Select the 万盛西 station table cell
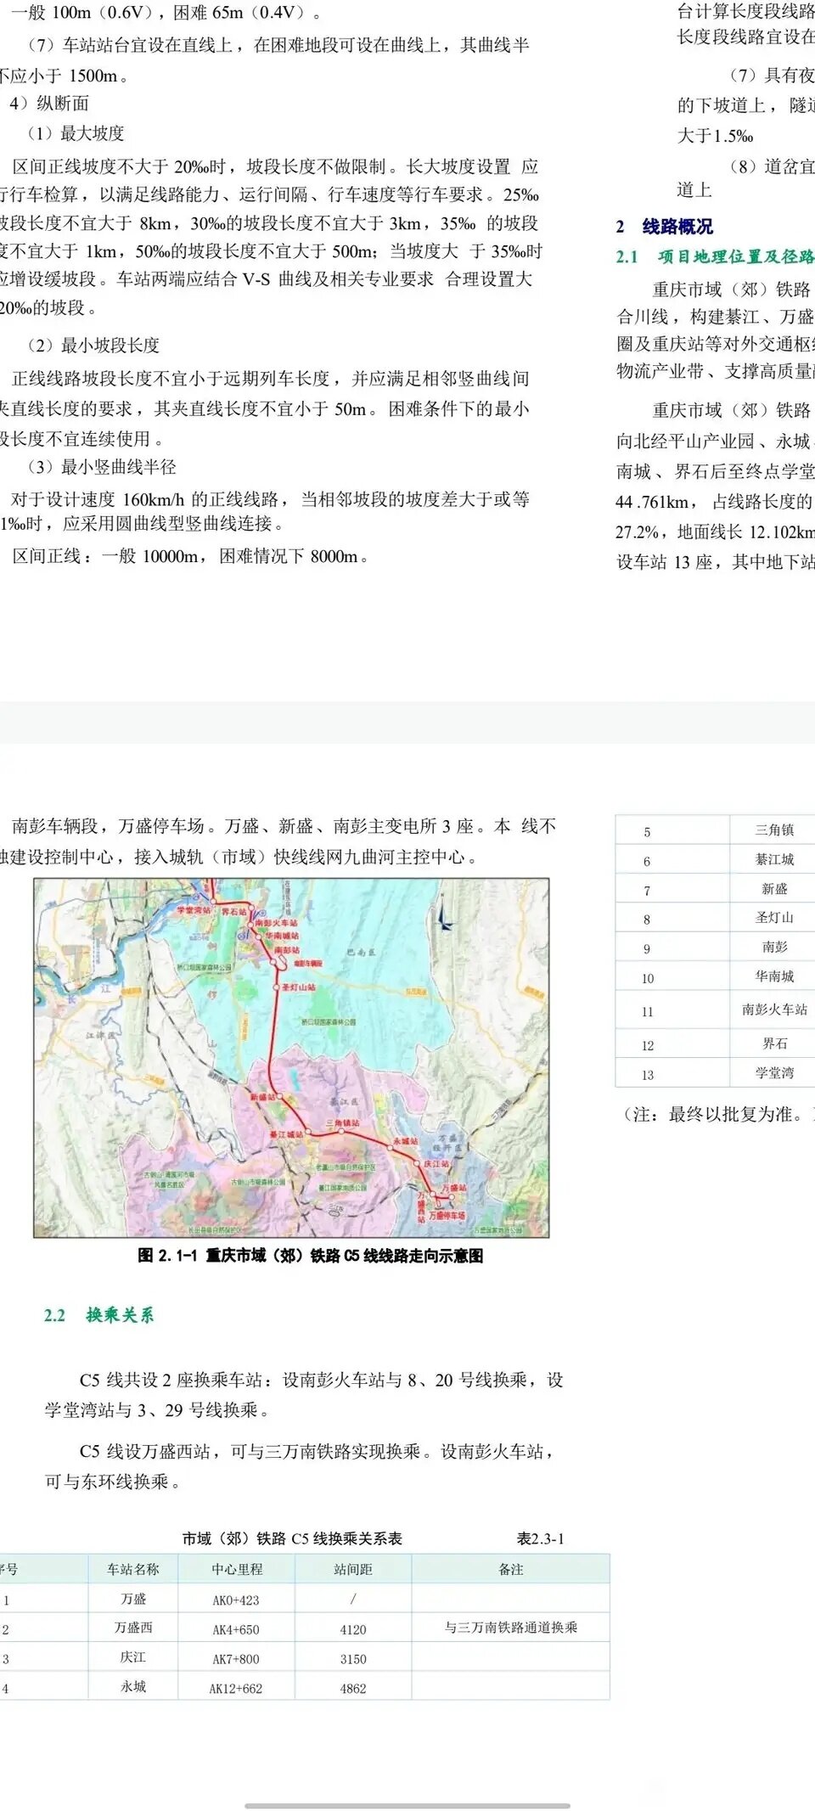This screenshot has width=815, height=1811. 133,1628
